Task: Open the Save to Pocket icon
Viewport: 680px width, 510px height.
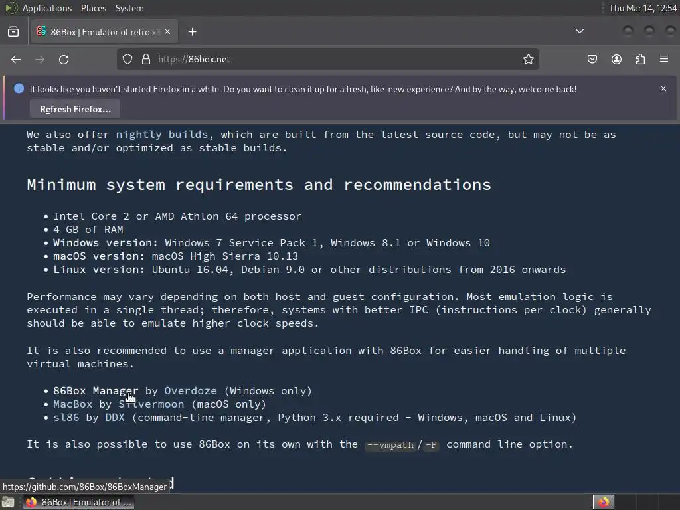Action: (x=592, y=59)
